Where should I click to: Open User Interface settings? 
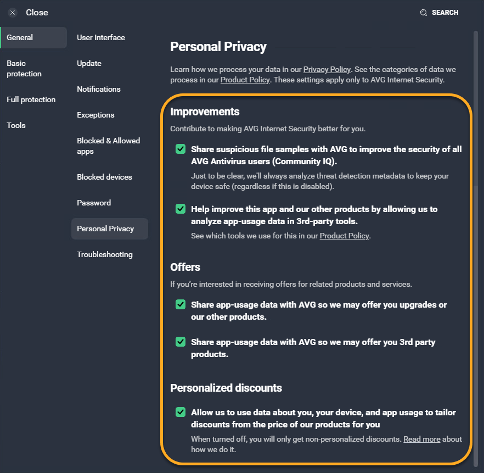point(101,37)
